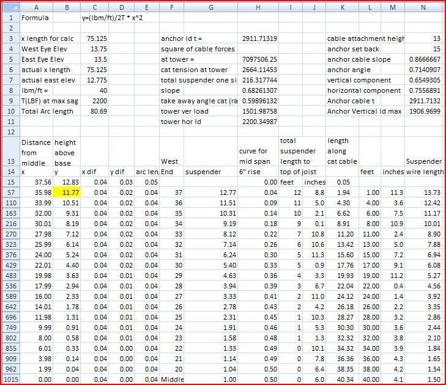Screen dimensions: 446x385
Task: Click the yellow highlighted cell 11.77
Action: click(67, 193)
